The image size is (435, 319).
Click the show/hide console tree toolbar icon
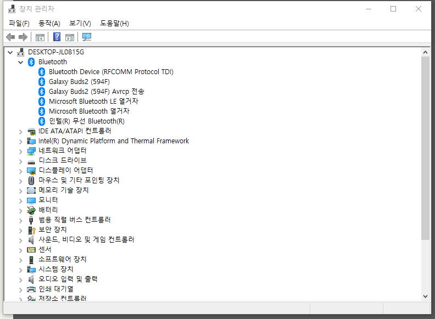[x=40, y=37]
